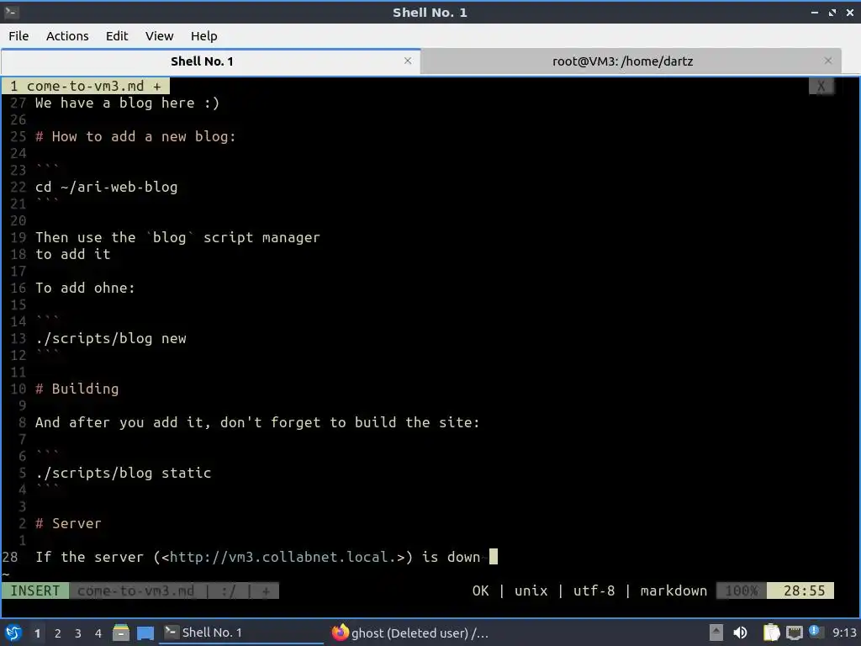Switch to workspace 2

click(x=58, y=633)
